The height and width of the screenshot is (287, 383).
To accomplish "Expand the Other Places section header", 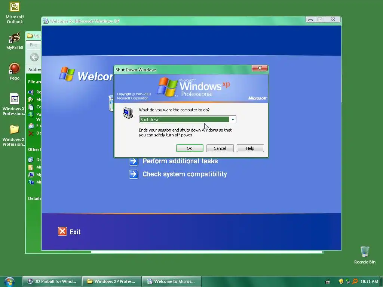I will point(34,149).
